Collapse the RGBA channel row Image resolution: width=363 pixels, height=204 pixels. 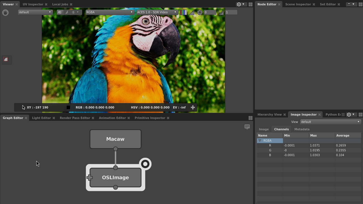pyautogui.click(x=259, y=141)
